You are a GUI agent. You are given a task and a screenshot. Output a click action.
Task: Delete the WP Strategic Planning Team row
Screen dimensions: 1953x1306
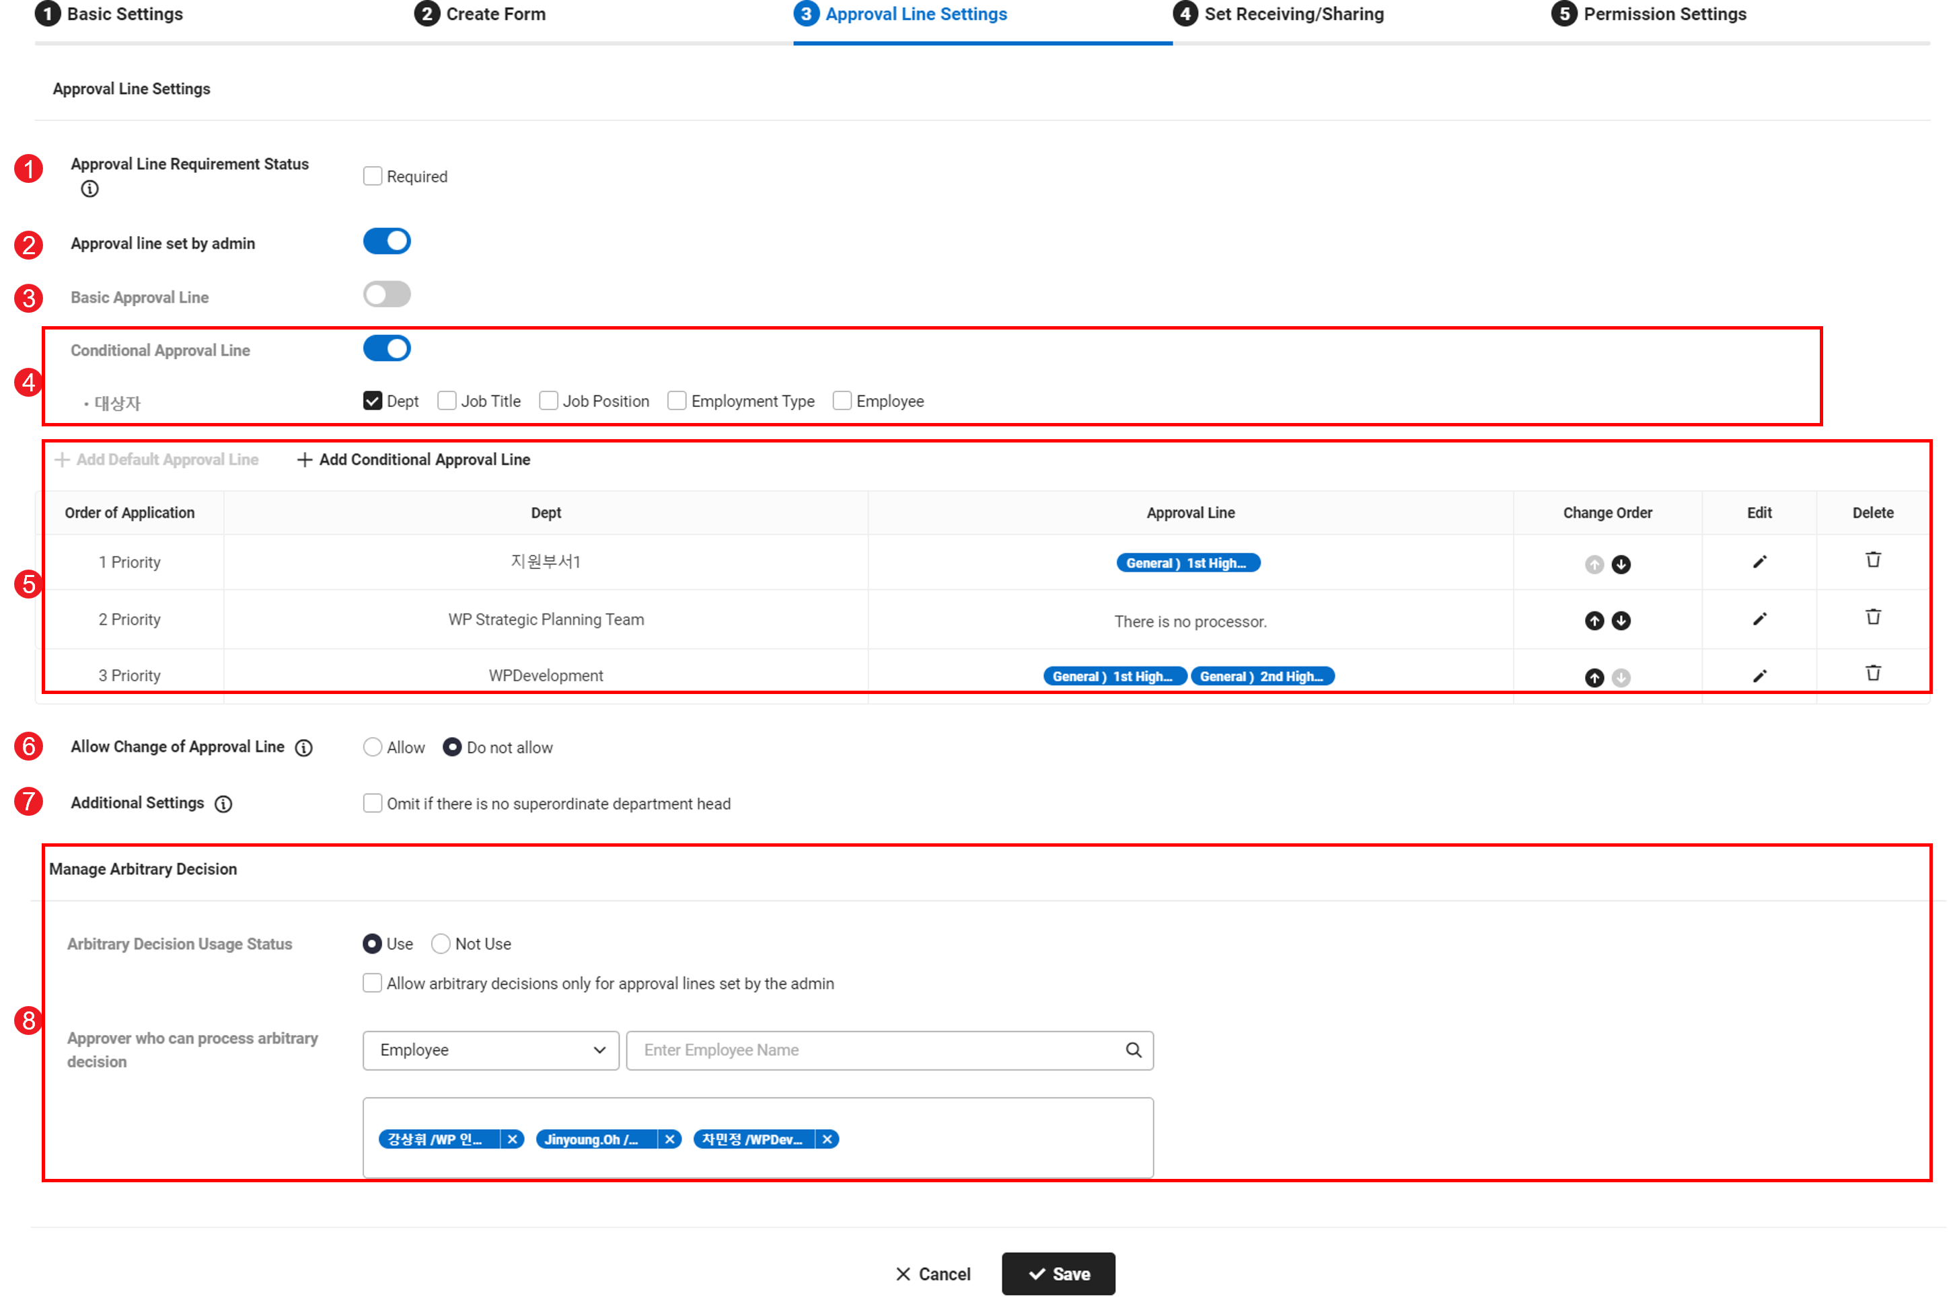[x=1872, y=617]
